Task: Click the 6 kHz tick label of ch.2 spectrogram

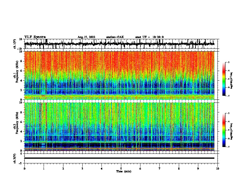Action: 21,122
